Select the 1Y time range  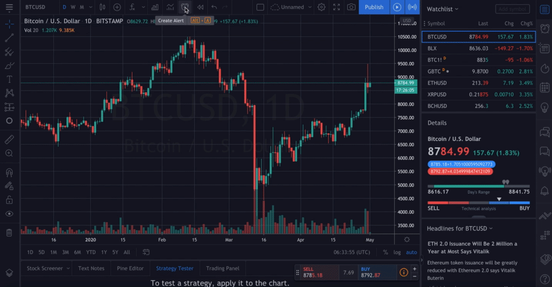tap(104, 252)
